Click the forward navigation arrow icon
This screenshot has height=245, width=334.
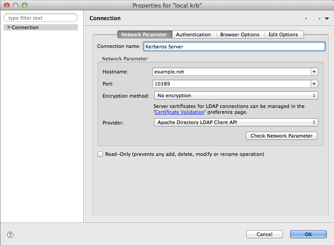(x=313, y=18)
